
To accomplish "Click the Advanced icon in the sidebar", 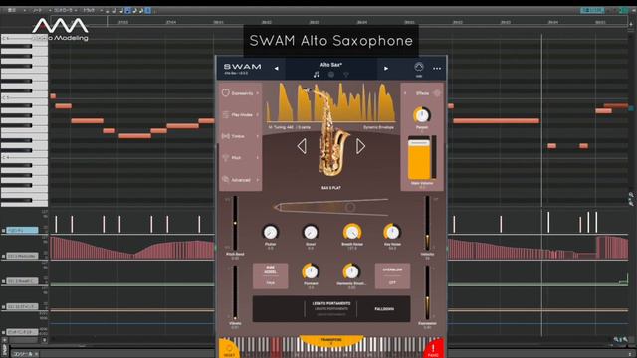I will (x=226, y=179).
